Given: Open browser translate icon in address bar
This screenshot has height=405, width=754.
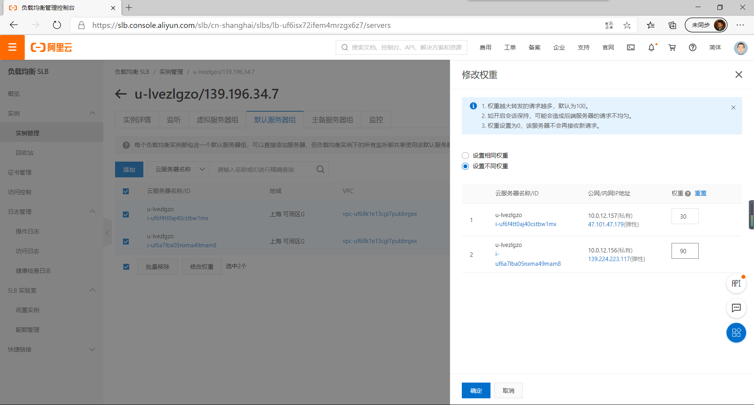Looking at the screenshot, I should (x=609, y=25).
